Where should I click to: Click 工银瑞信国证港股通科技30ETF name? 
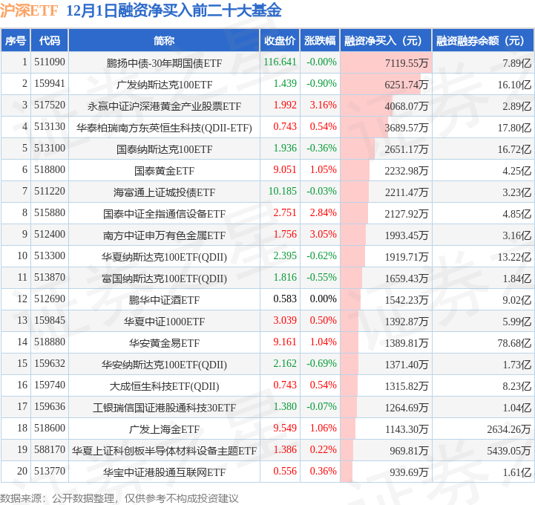(x=164, y=408)
